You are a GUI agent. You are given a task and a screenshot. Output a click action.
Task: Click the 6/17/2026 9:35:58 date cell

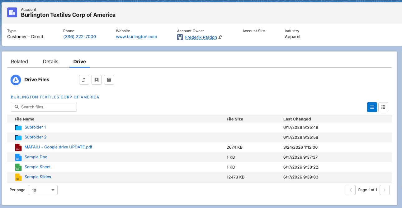click(301, 138)
